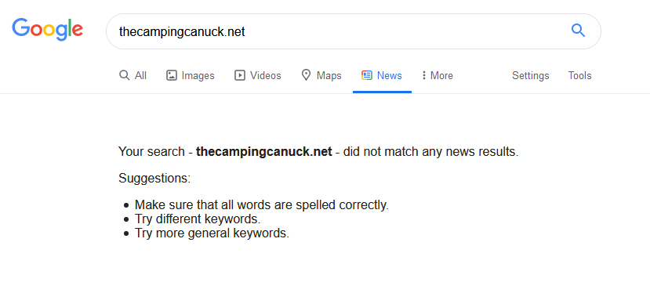
Task: Click the Suggestions heading text
Action: [154, 179]
